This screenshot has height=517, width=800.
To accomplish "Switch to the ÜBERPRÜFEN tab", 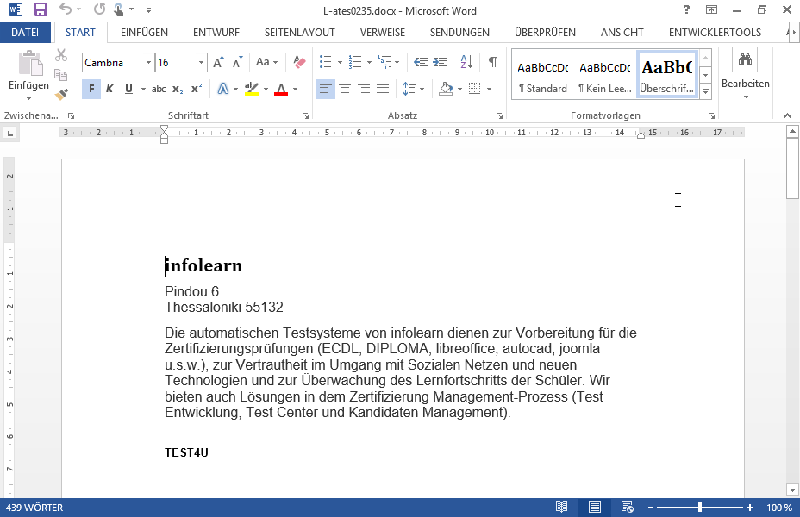I will pos(545,33).
